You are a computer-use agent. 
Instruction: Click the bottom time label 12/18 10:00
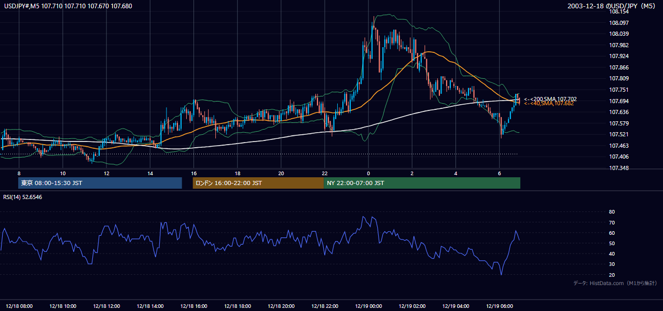click(x=63, y=306)
